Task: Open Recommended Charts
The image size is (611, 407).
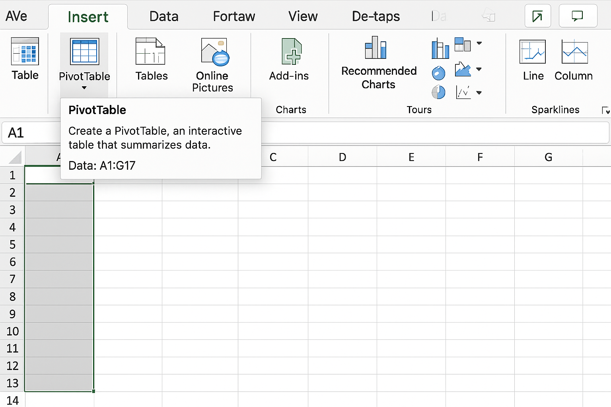Action: (x=379, y=63)
